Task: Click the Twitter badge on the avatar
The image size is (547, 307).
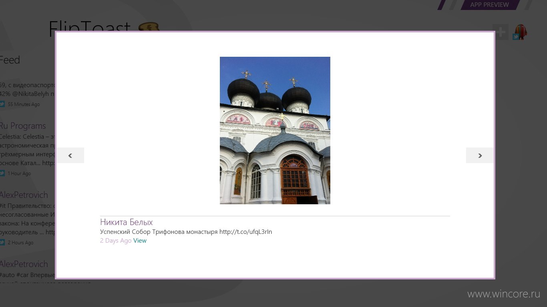Action: (x=516, y=37)
